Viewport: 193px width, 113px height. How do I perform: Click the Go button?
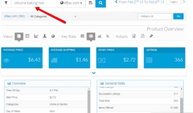178,16
